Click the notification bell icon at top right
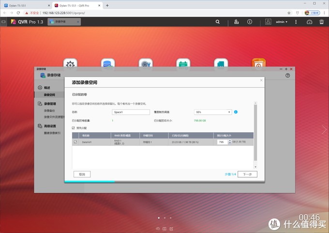The image size is (329, 233). (x=321, y=22)
